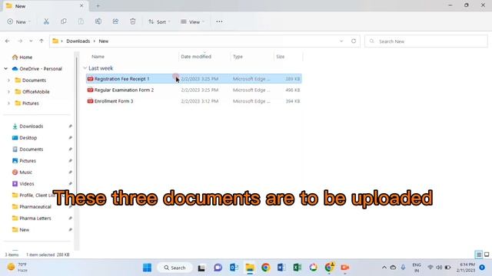Open weather widget showing 70°F Haze
Viewport: 492px width, 276px height.
(18, 268)
